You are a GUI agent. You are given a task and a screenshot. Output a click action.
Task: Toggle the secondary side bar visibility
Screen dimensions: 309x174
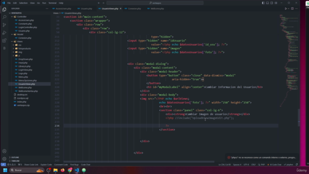click(271, 3)
